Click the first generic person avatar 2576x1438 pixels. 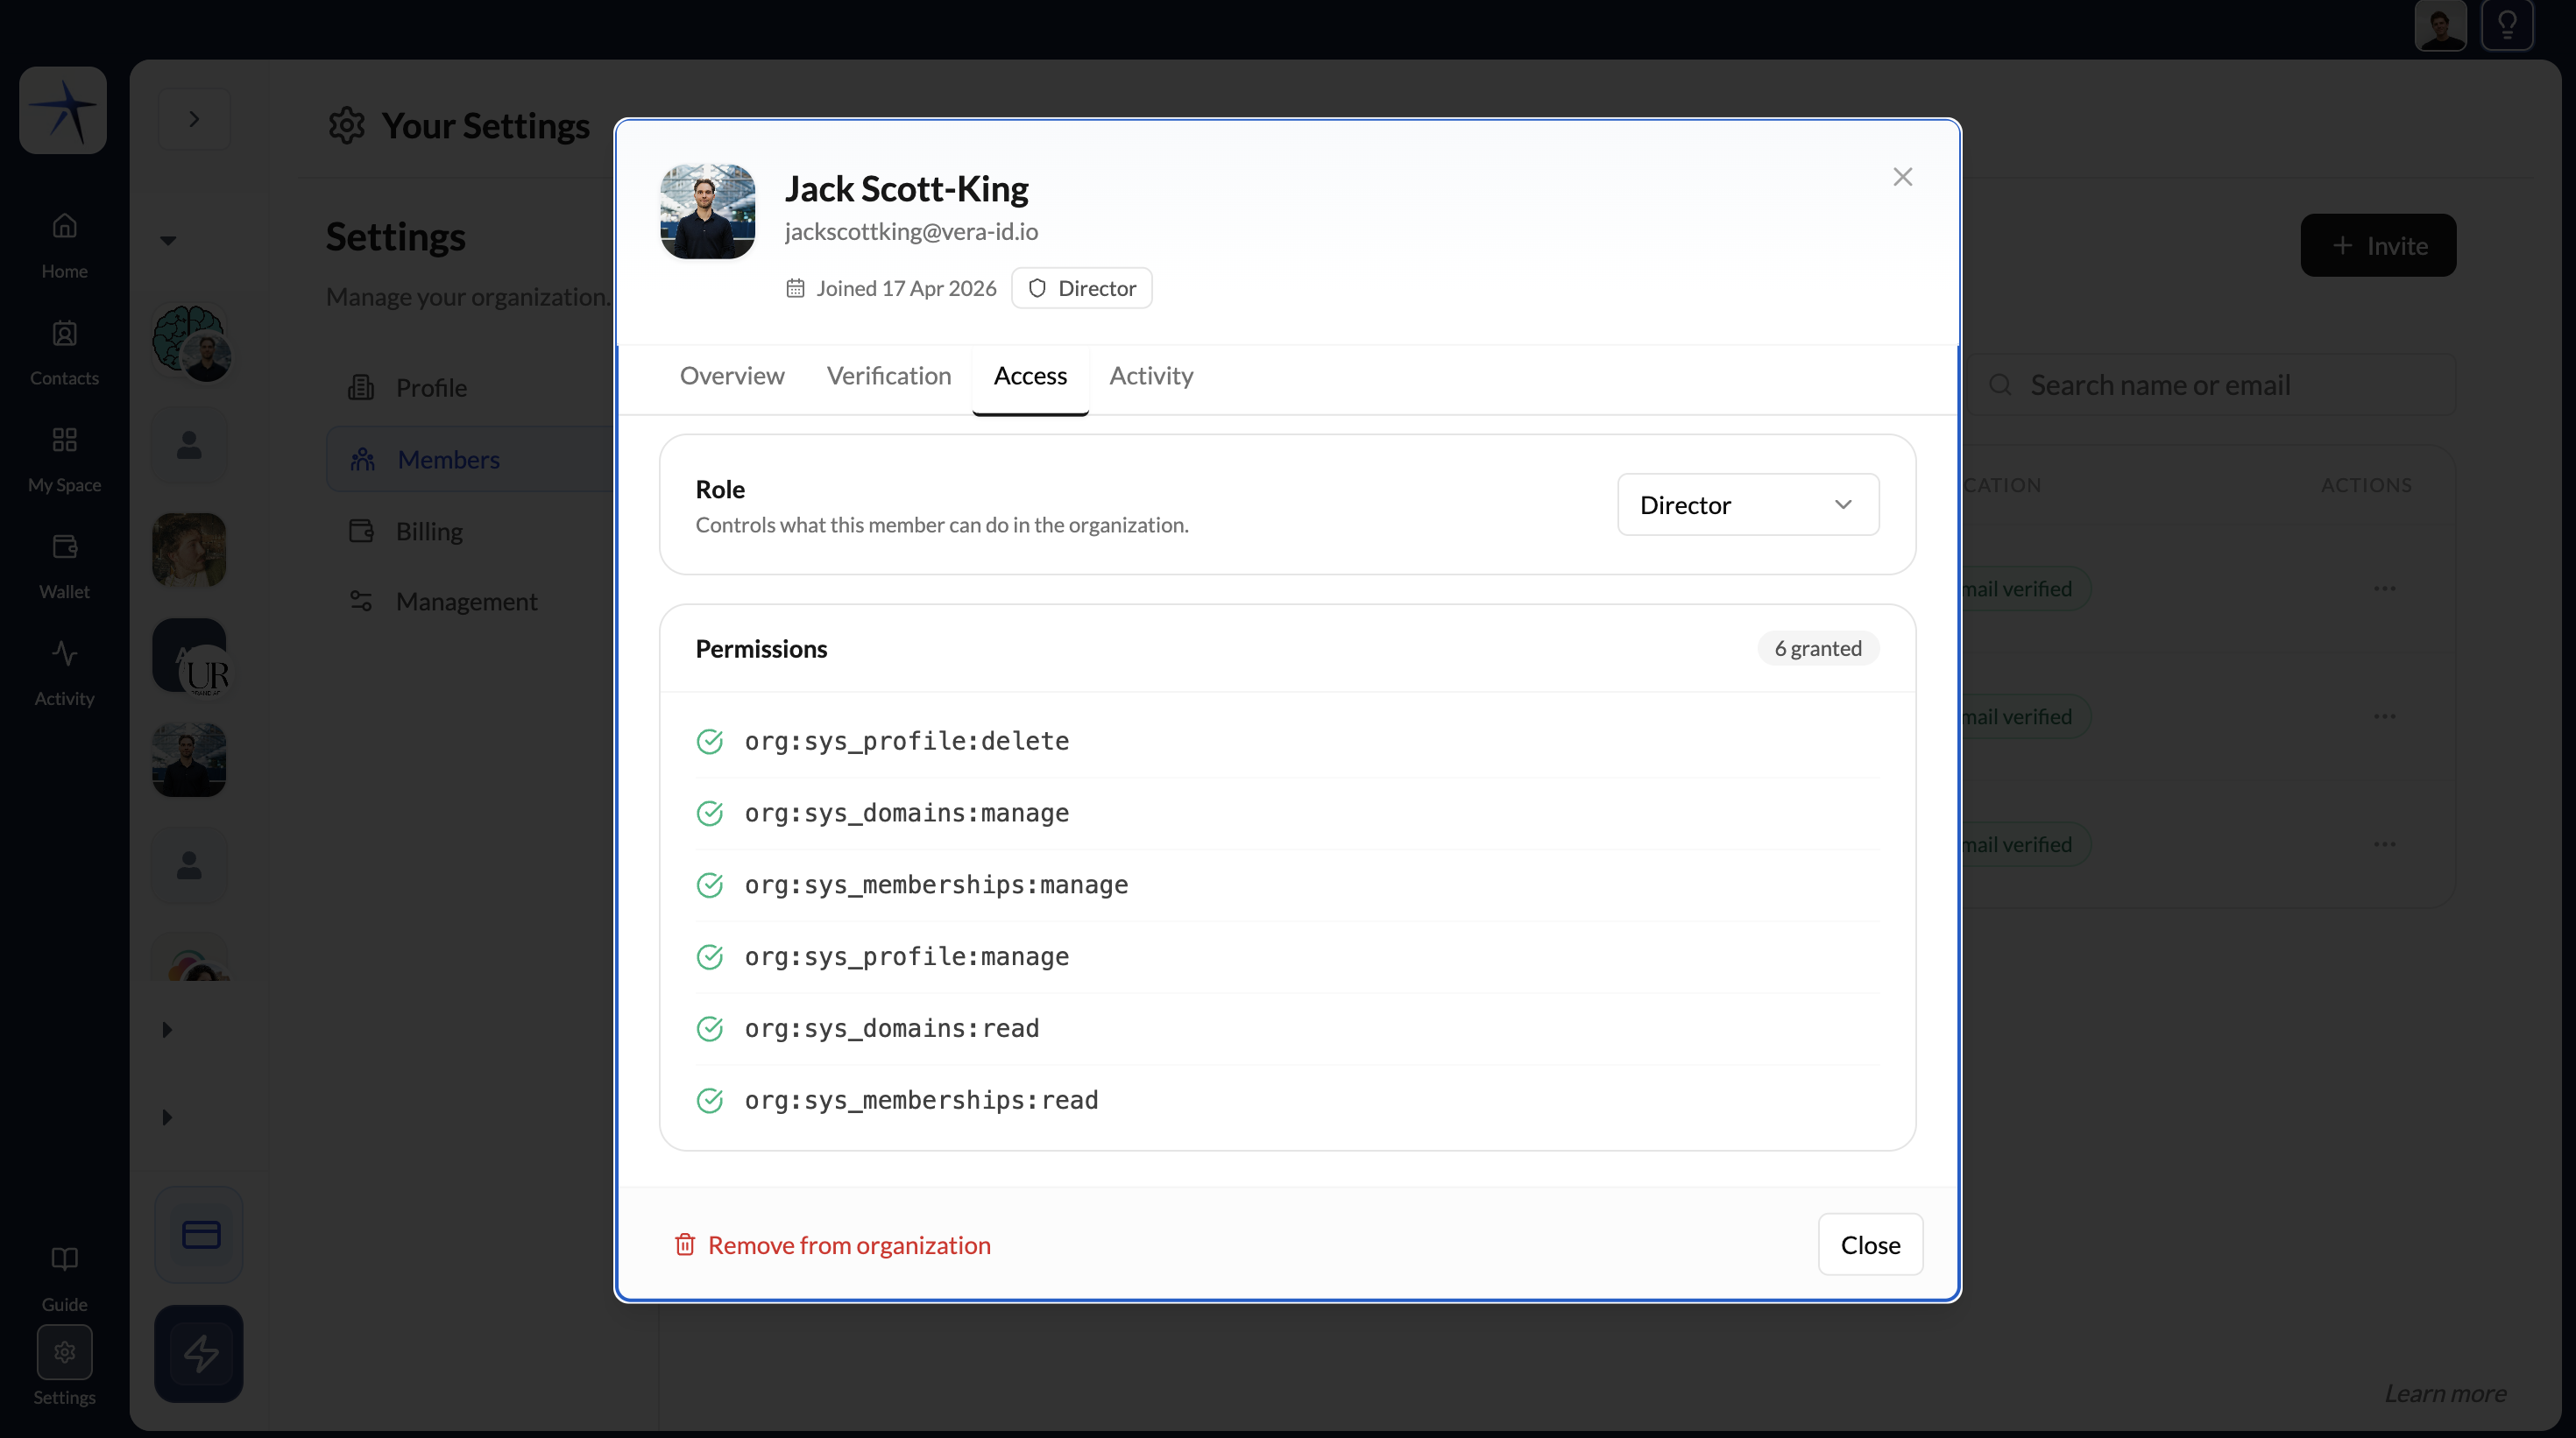[x=189, y=446]
